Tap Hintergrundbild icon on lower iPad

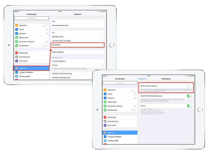[x=105, y=141]
